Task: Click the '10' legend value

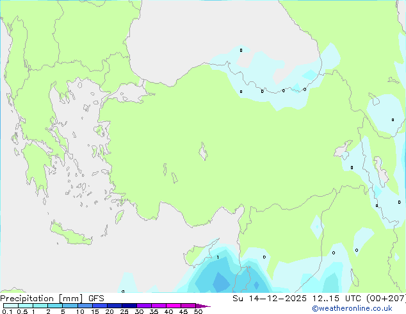Action: (x=80, y=311)
